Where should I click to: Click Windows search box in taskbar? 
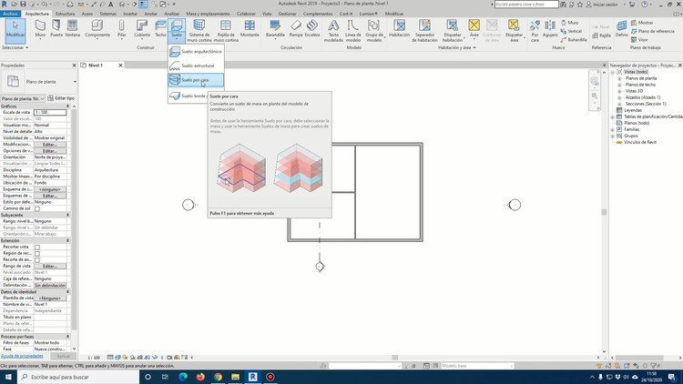pyautogui.click(x=78, y=377)
